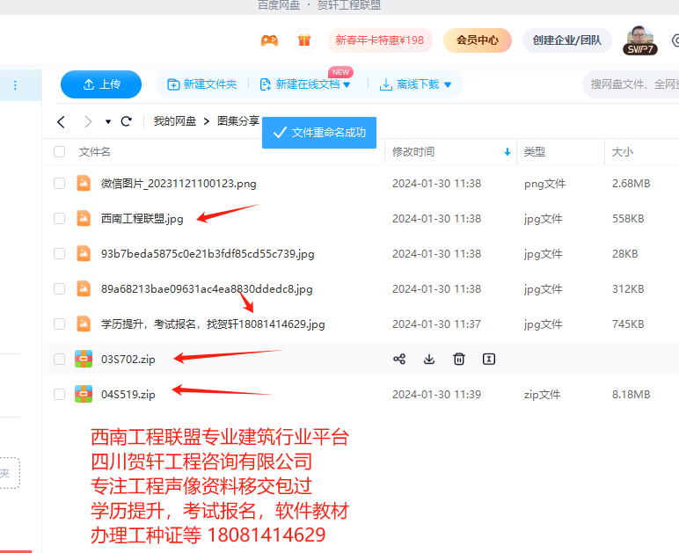Check the box for 学历提升，考试报名 jpg file
This screenshot has height=553, width=679.
click(59, 324)
